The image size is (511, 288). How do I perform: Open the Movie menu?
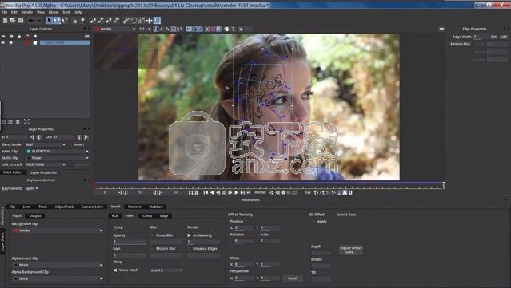(x=54, y=12)
